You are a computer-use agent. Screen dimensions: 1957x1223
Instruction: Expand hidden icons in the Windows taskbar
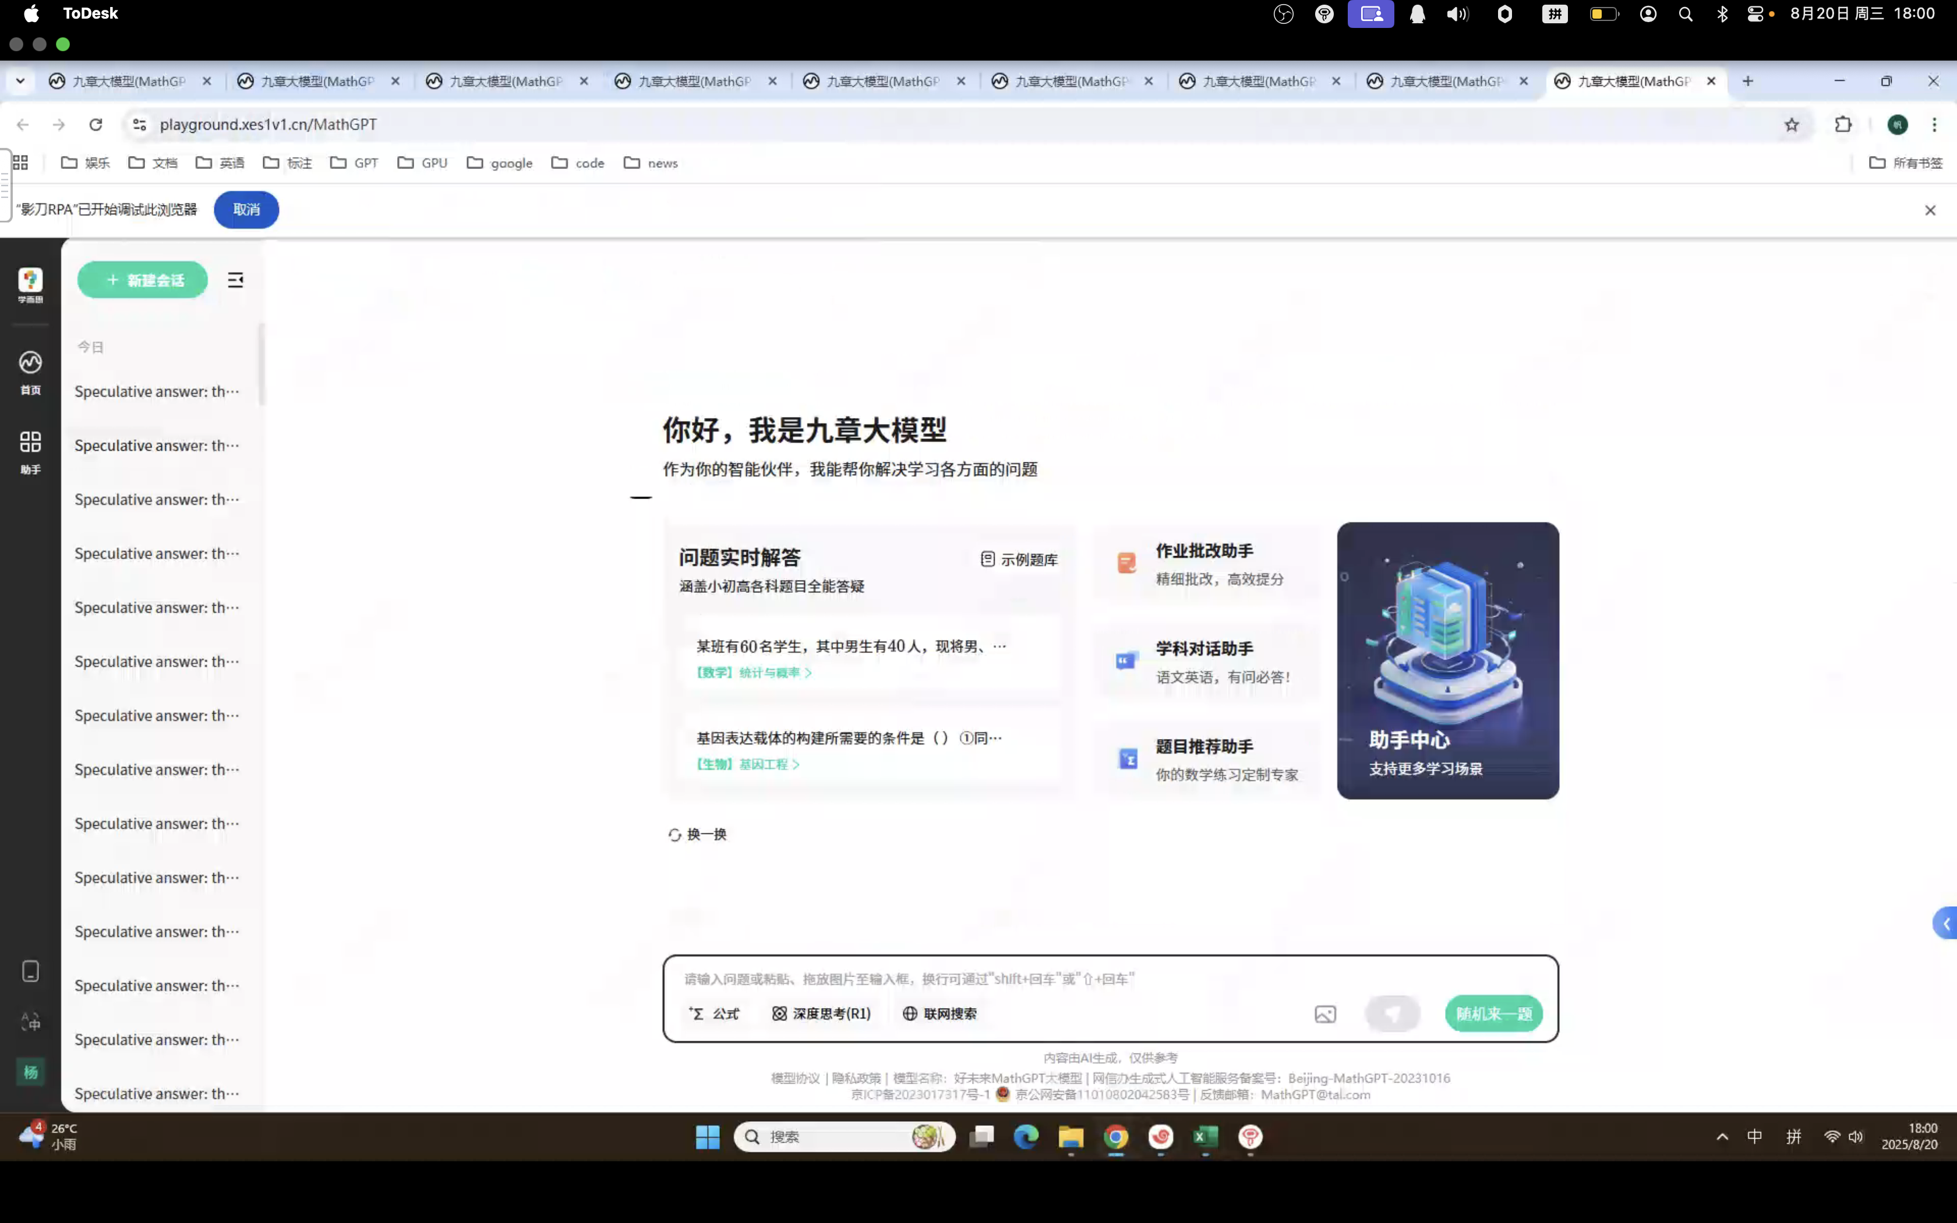[x=1721, y=1136]
